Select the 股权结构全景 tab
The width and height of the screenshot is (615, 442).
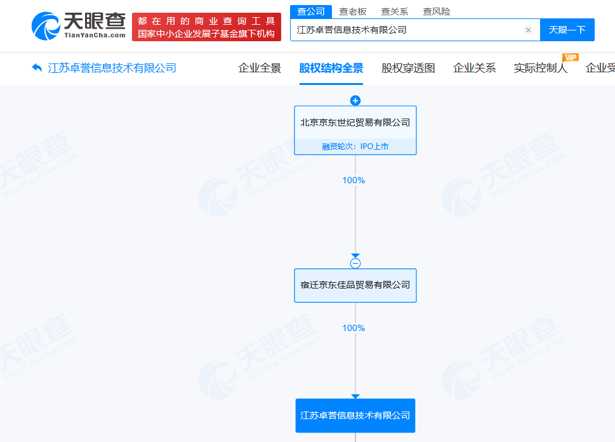point(331,68)
